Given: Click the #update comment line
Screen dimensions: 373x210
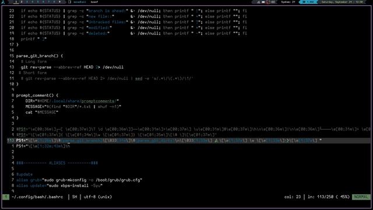Looking at the screenshot, I should [x=24, y=174].
